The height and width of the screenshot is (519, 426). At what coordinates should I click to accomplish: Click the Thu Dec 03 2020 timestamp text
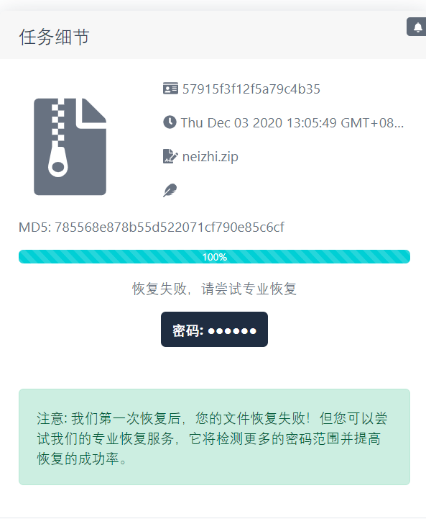(x=292, y=123)
